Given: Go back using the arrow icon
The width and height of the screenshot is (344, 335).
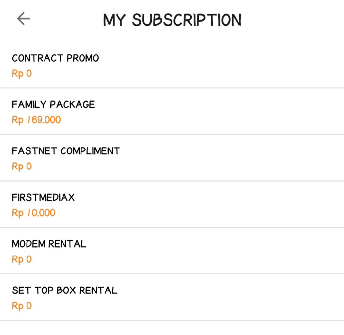Looking at the screenshot, I should 24,19.
